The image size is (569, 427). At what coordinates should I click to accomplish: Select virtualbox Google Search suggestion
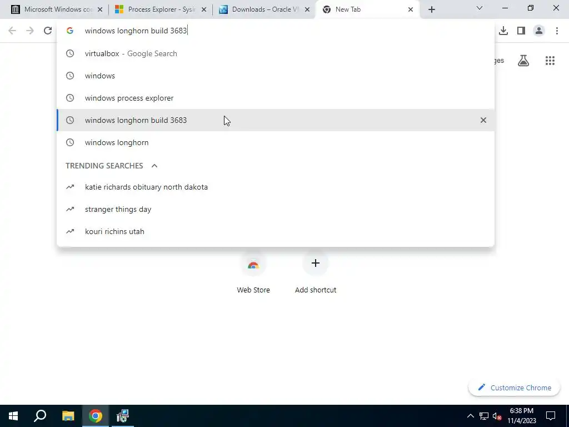[276, 53]
